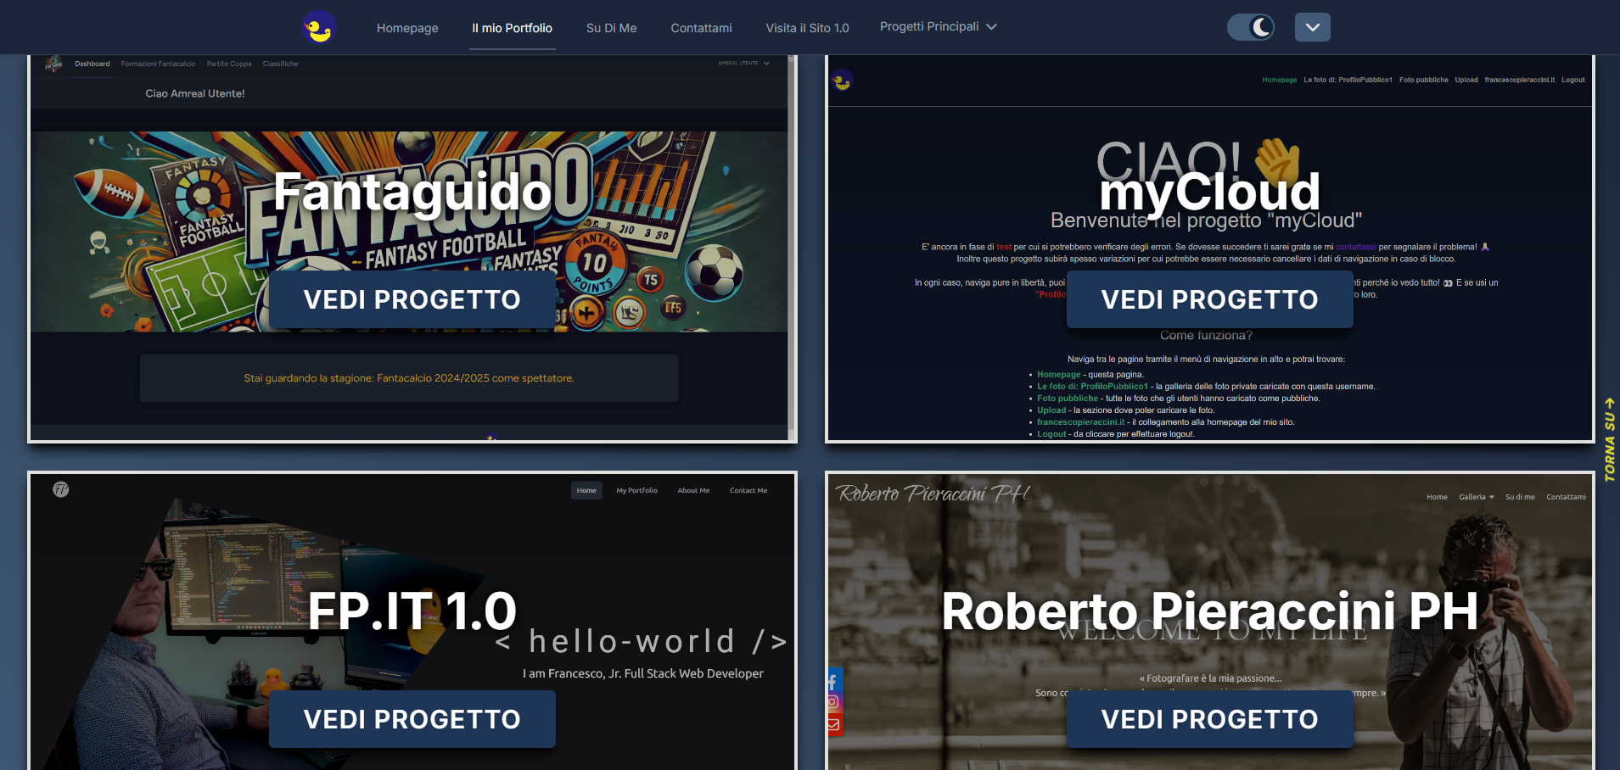Open the Contattami page
1620x770 pixels.
[701, 28]
